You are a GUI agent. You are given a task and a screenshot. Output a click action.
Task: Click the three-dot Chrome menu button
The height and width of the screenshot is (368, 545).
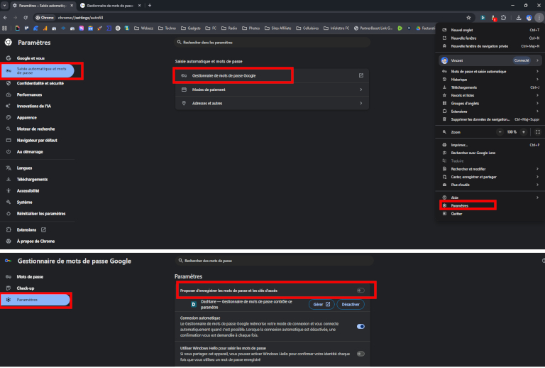click(539, 18)
